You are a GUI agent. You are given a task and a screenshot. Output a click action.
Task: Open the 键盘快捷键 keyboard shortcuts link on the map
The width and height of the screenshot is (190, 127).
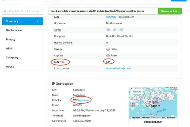(136, 118)
